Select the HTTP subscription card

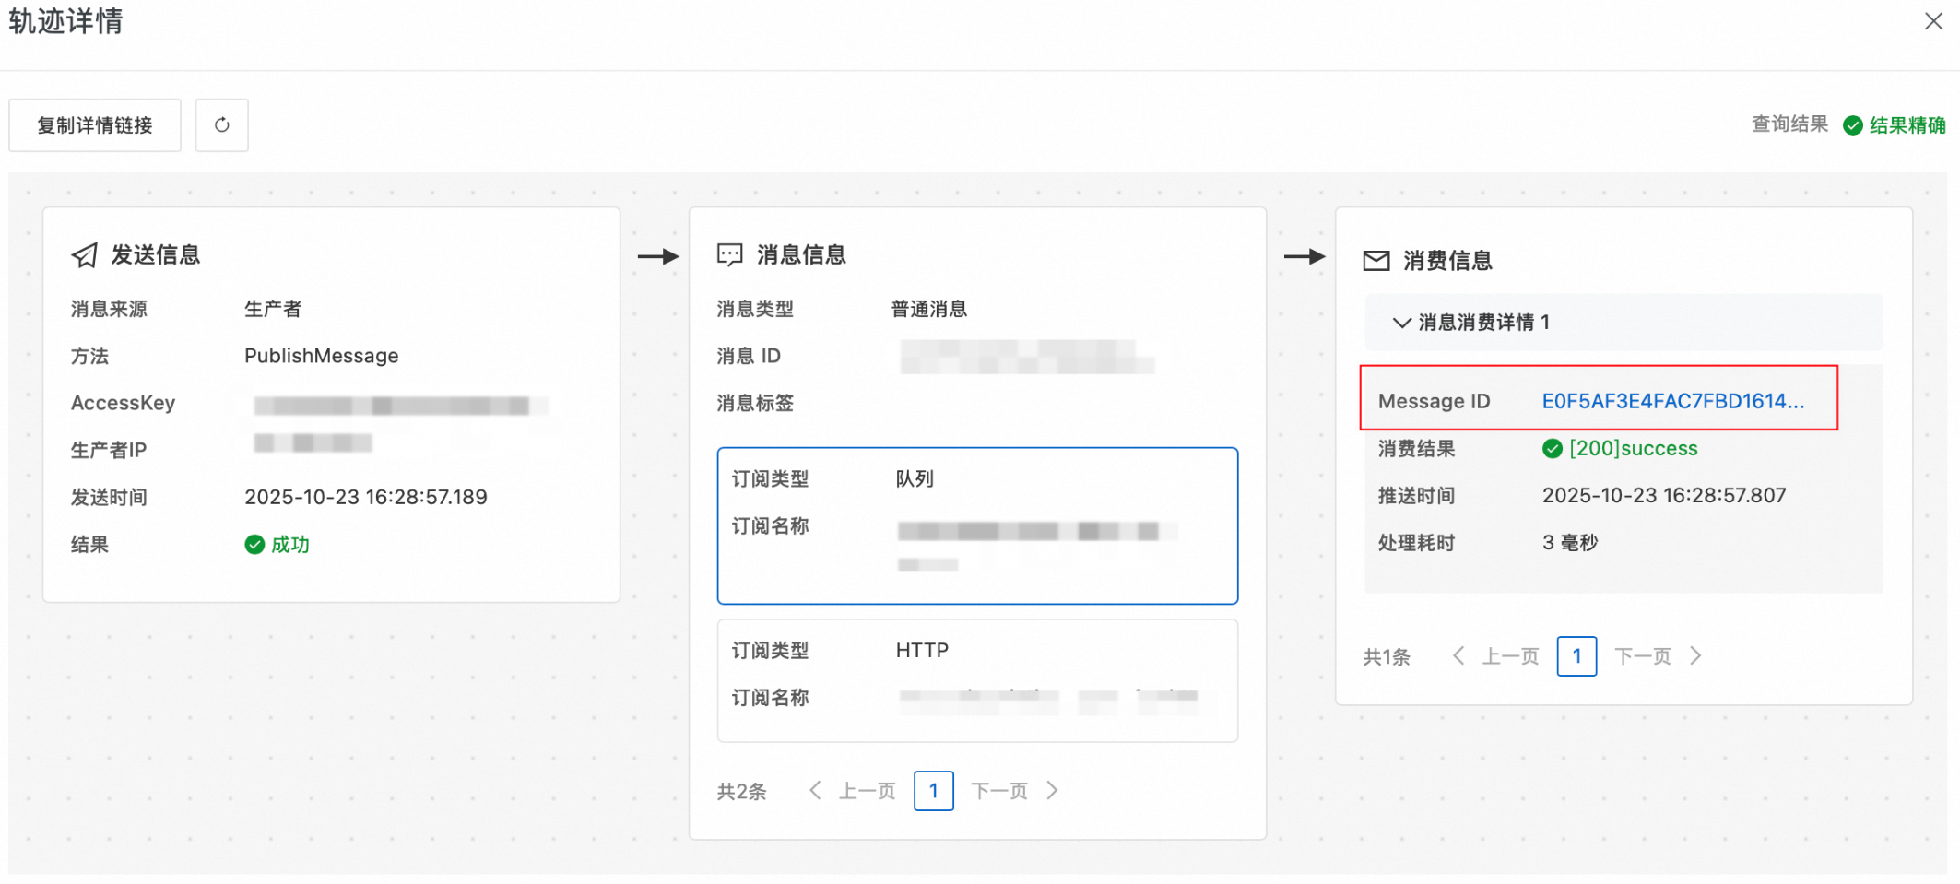[977, 680]
